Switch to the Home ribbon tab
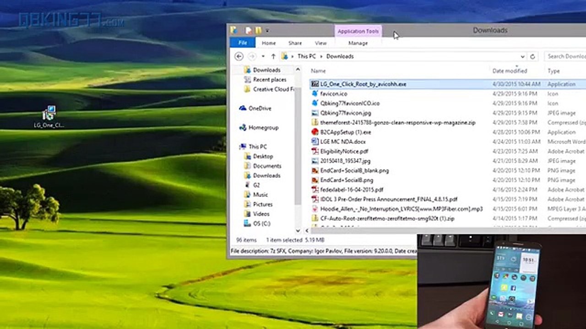 pyautogui.click(x=268, y=43)
